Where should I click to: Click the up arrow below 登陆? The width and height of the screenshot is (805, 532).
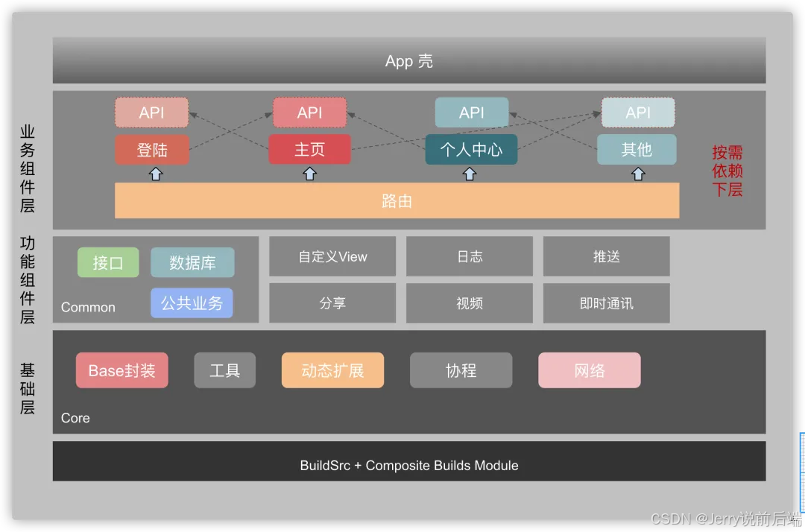pos(156,174)
